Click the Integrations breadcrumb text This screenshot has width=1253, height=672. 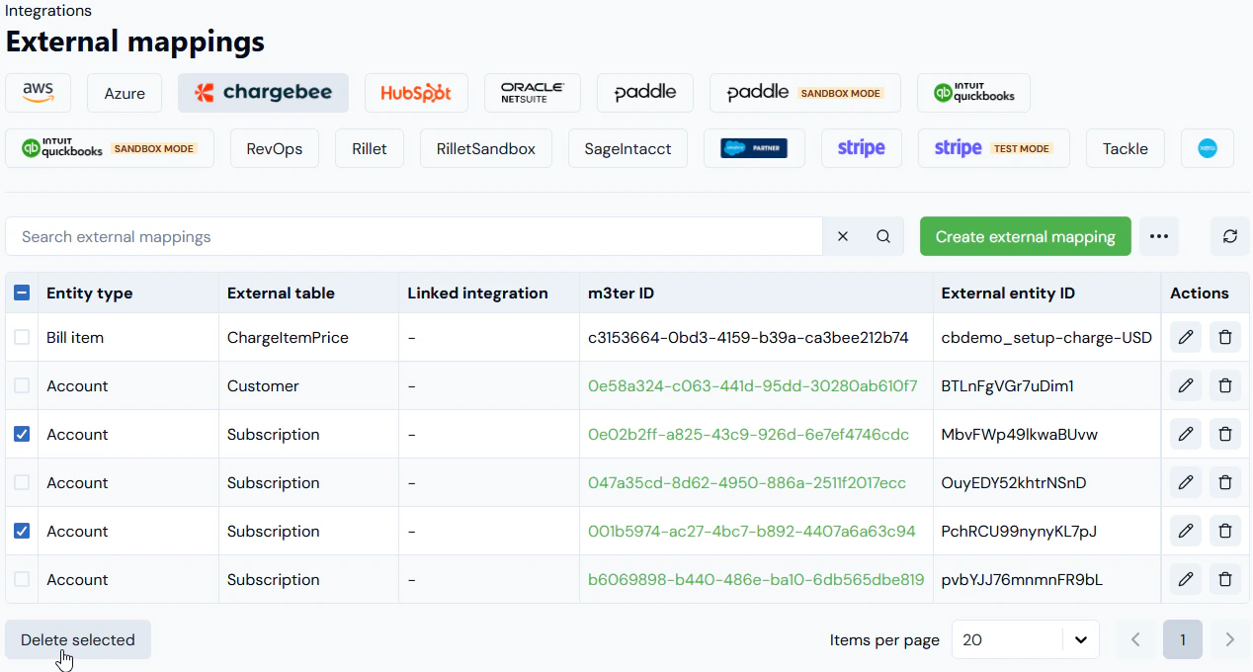tap(48, 11)
